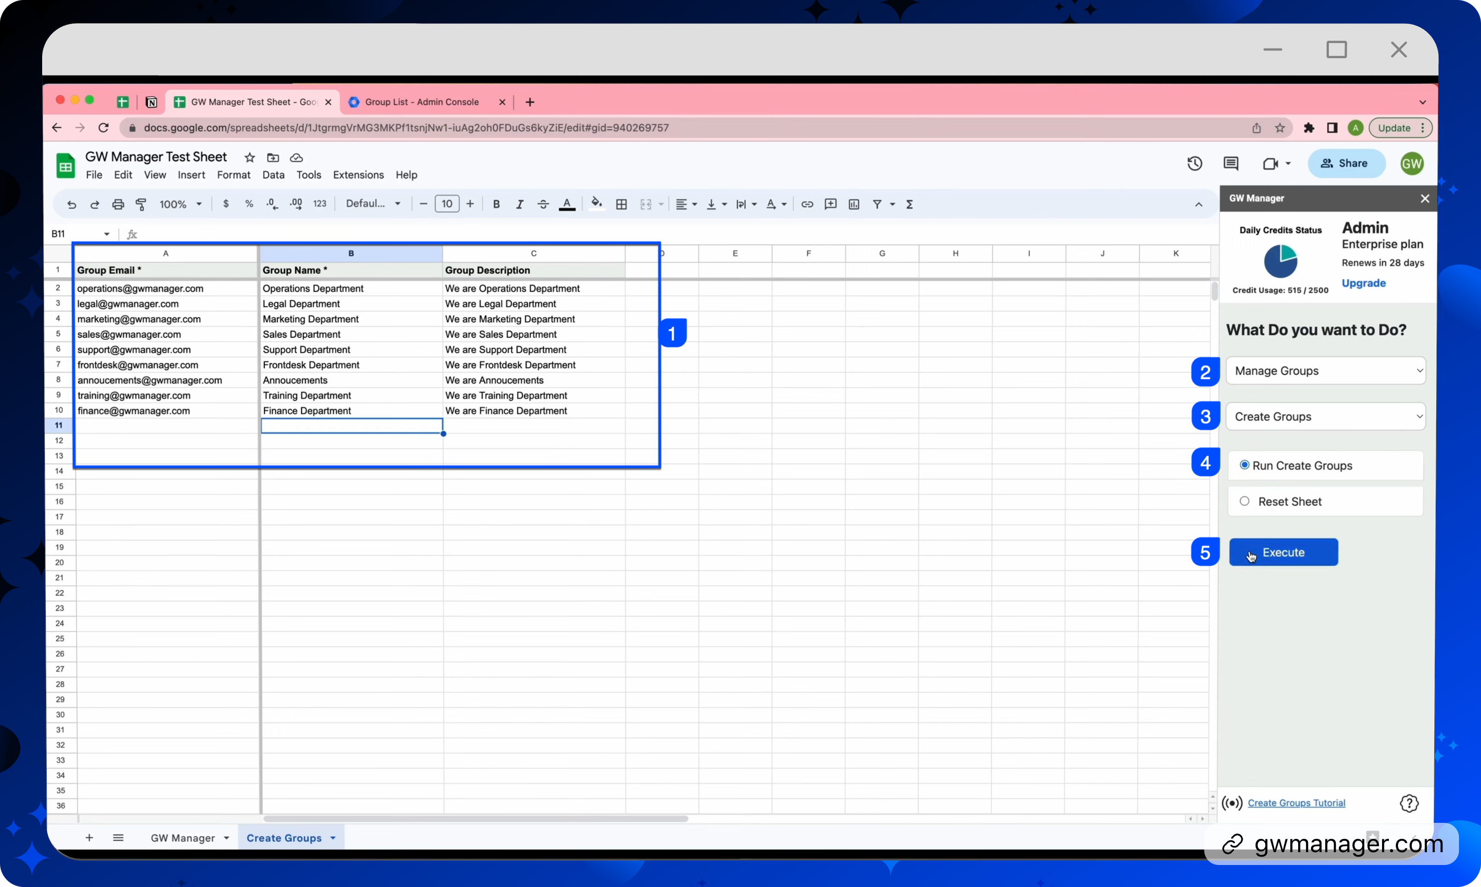1481x887 pixels.
Task: Toggle bold formatting in the toolbar
Action: [x=497, y=204]
